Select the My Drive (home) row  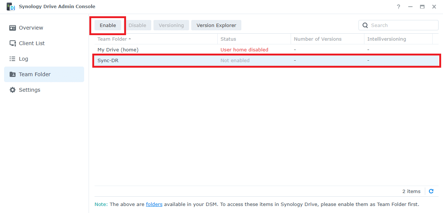click(x=267, y=50)
